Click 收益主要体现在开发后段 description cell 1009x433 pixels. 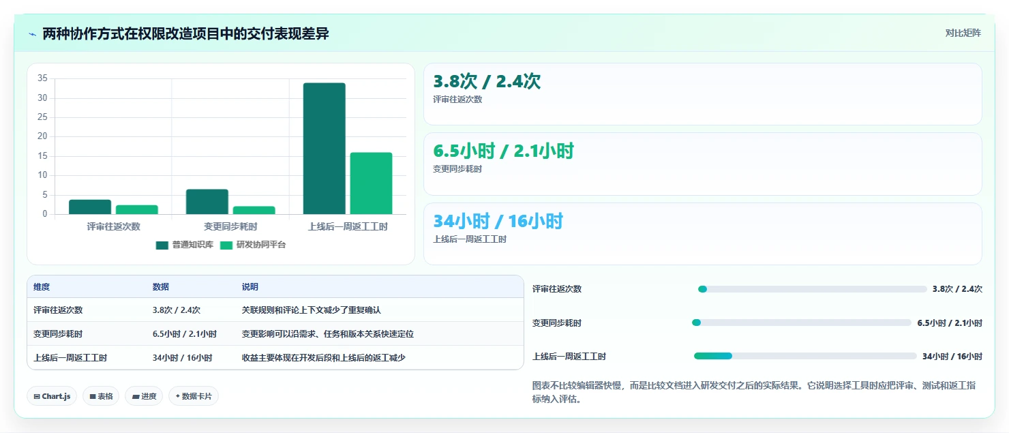(324, 358)
